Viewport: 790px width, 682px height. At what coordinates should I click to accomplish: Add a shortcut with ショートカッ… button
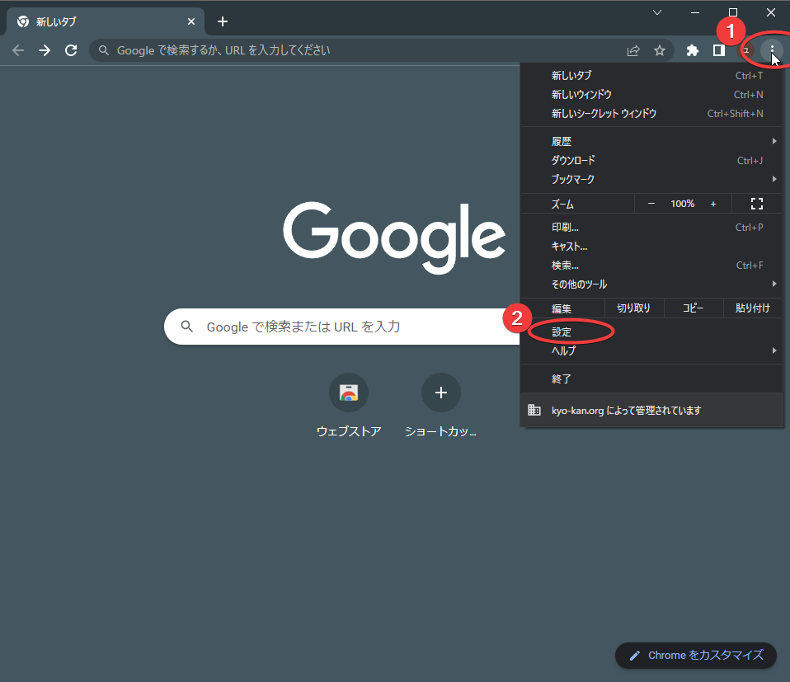[441, 406]
